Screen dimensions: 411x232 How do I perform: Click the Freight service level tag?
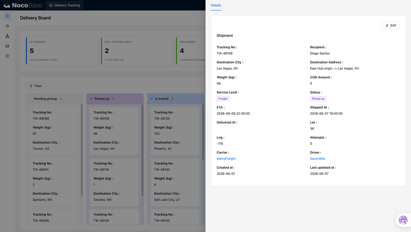pos(223,99)
